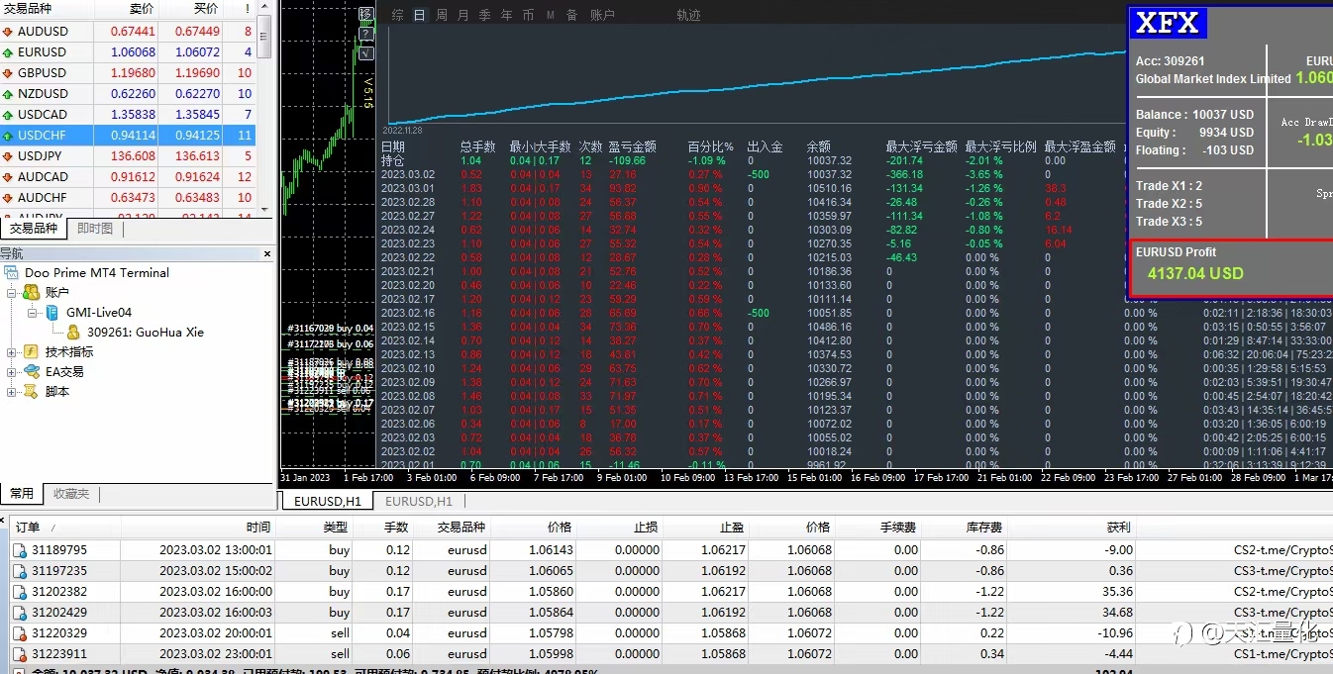Select the 年 yearly tab in the dashboard

tap(507, 16)
